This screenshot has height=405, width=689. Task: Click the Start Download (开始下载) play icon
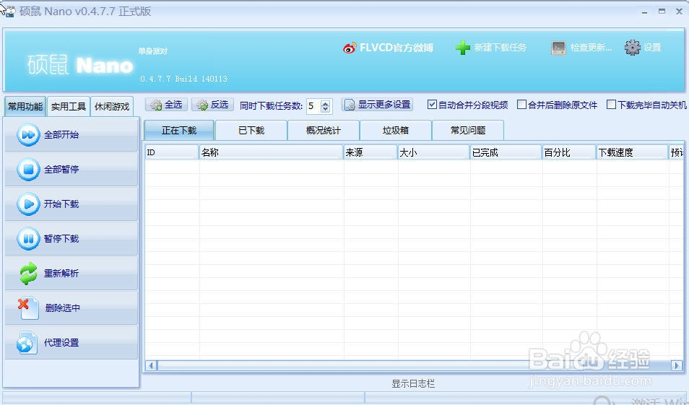(28, 204)
